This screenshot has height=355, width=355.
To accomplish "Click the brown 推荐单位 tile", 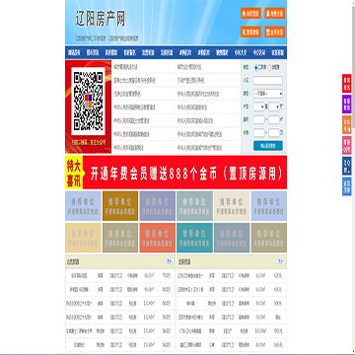I will coord(120,206).
